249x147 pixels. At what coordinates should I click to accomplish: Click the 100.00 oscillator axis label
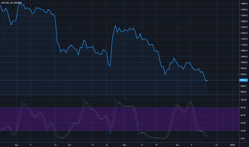[244, 100]
